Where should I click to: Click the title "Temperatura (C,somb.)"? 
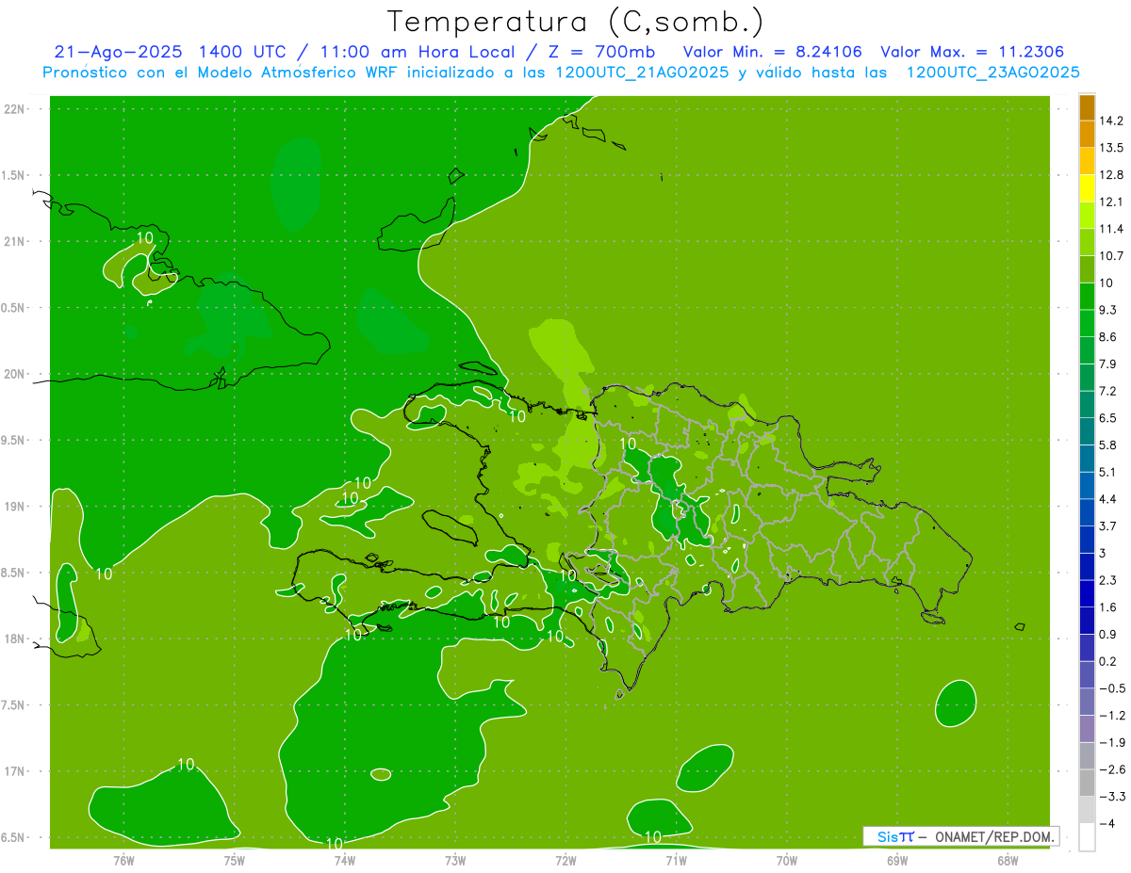(575, 22)
